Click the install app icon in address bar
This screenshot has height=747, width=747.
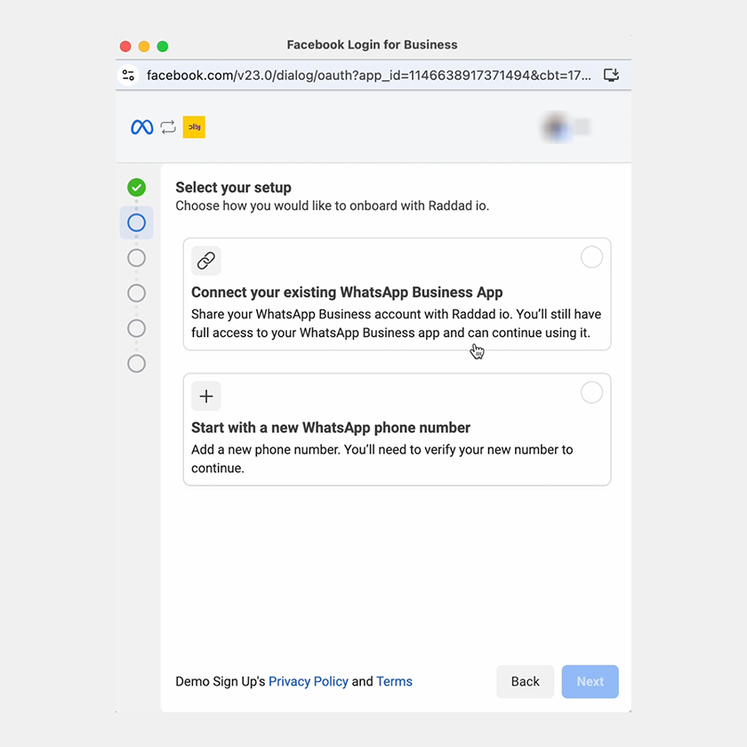click(611, 76)
